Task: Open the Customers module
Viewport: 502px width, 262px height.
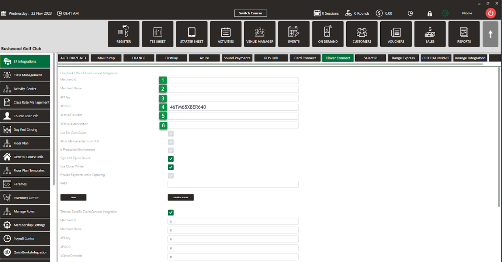Action: [362, 34]
